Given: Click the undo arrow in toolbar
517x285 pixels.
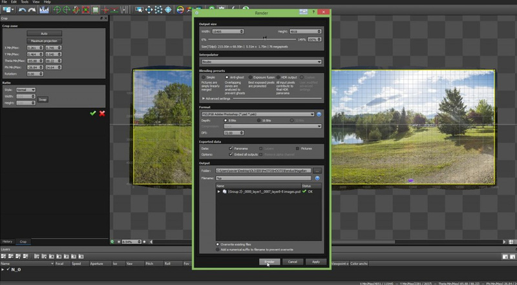Looking at the screenshot, I should tap(22, 10).
